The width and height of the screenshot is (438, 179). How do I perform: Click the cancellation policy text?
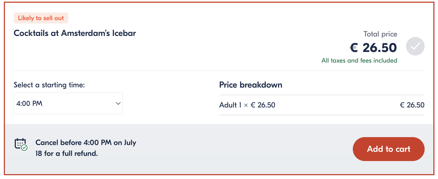[86, 148]
